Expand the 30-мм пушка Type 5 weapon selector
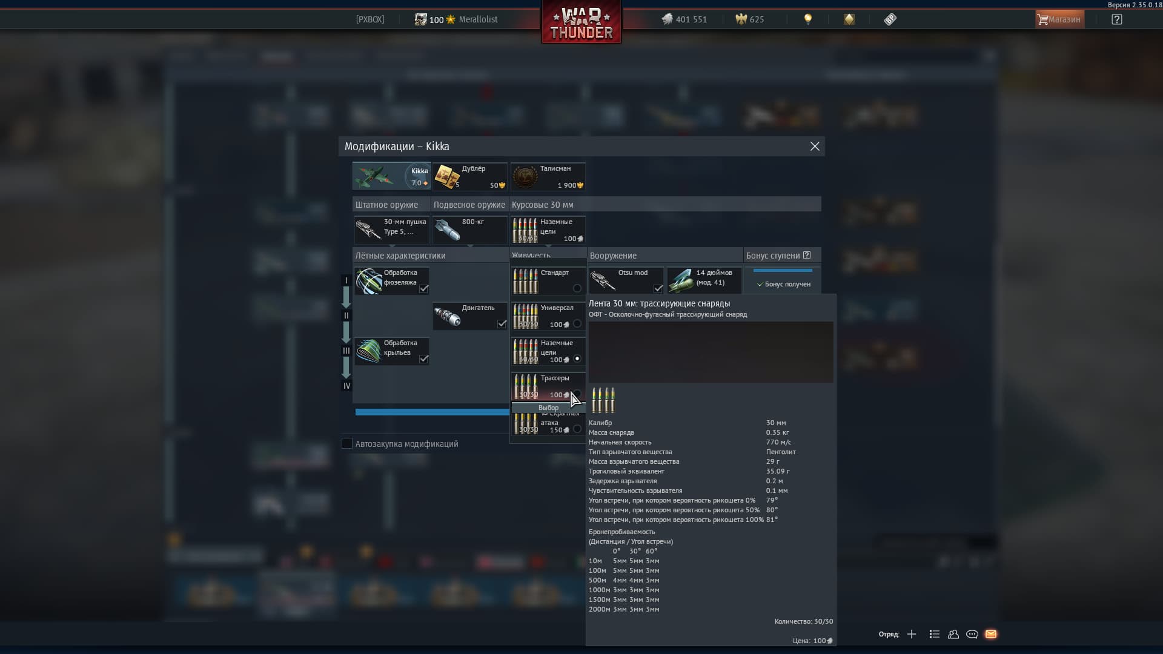 (392, 230)
